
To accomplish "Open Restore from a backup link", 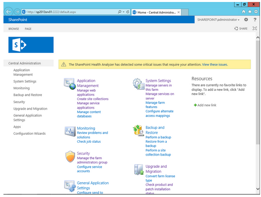I will click(156, 144).
